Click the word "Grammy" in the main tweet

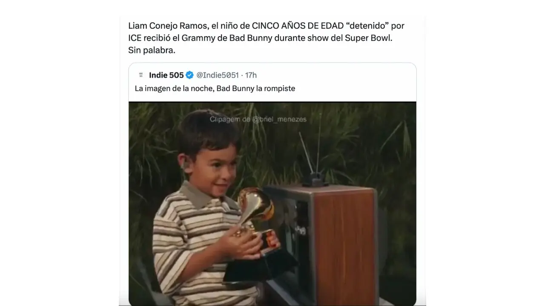tap(196, 38)
